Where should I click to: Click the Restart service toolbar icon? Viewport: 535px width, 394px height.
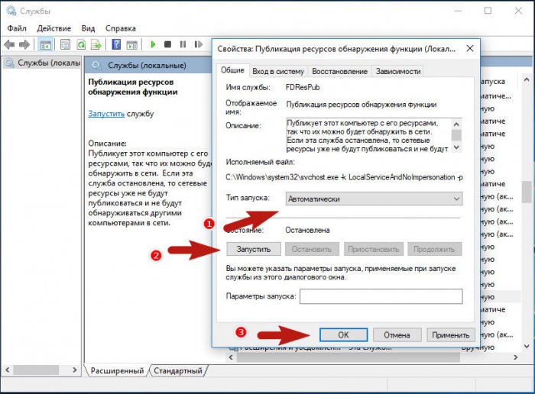click(198, 44)
